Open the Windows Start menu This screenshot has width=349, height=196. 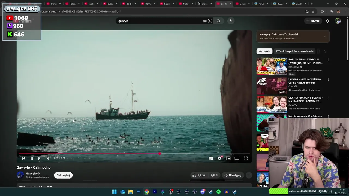[x=115, y=192]
